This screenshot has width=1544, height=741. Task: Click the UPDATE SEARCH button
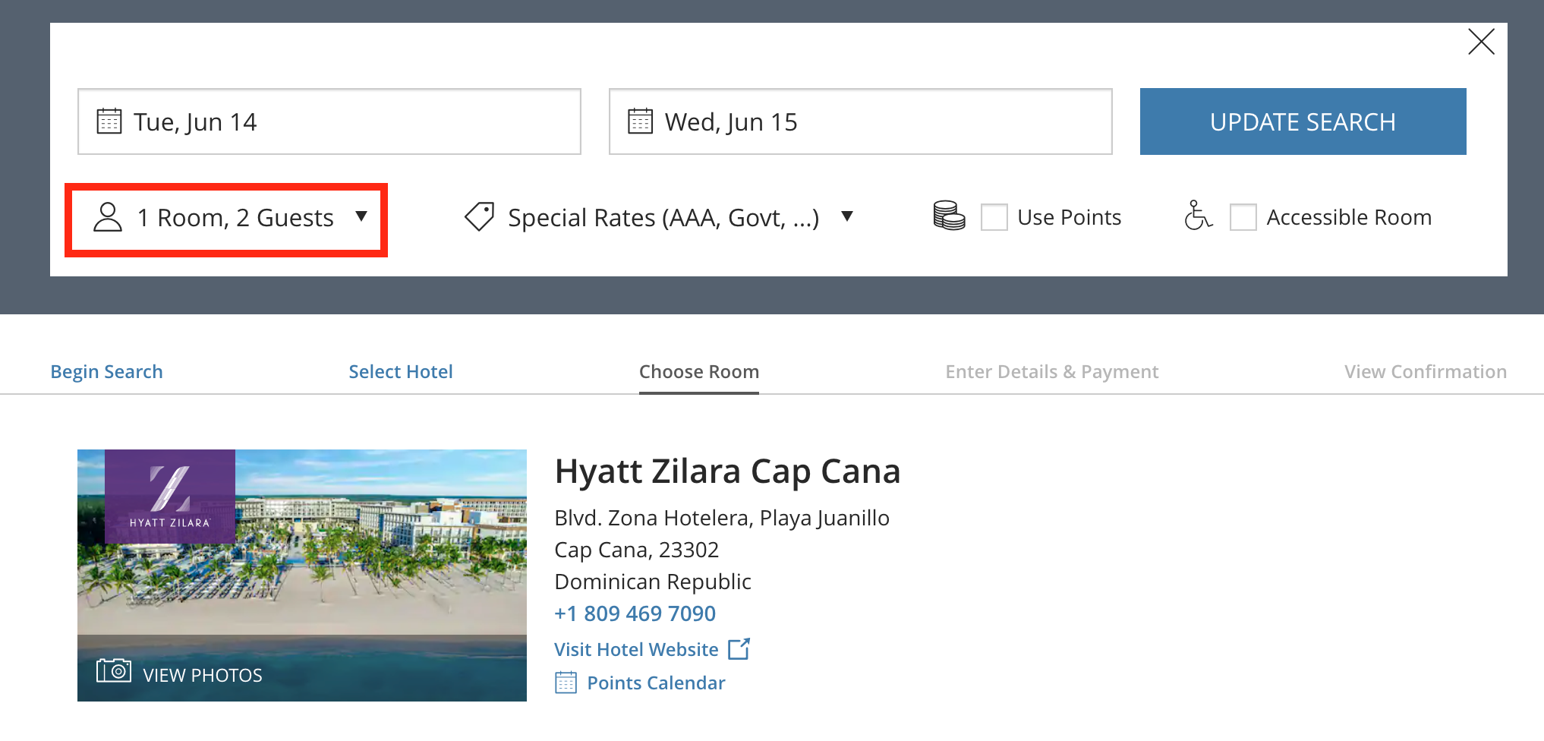[x=1303, y=121]
